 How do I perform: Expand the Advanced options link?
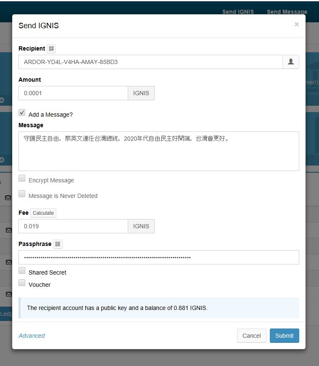(x=32, y=336)
